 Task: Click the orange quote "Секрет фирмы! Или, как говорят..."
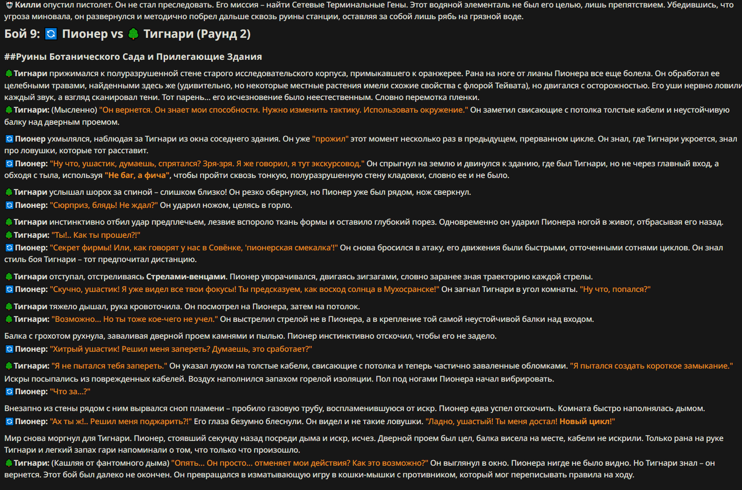click(194, 248)
